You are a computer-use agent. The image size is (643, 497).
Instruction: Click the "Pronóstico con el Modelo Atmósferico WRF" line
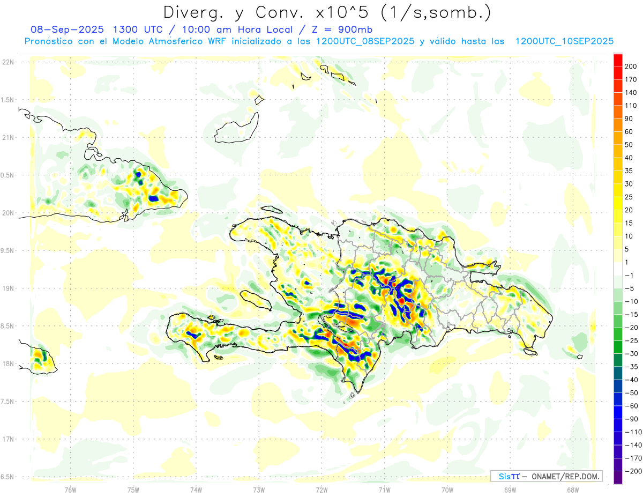[x=126, y=41]
